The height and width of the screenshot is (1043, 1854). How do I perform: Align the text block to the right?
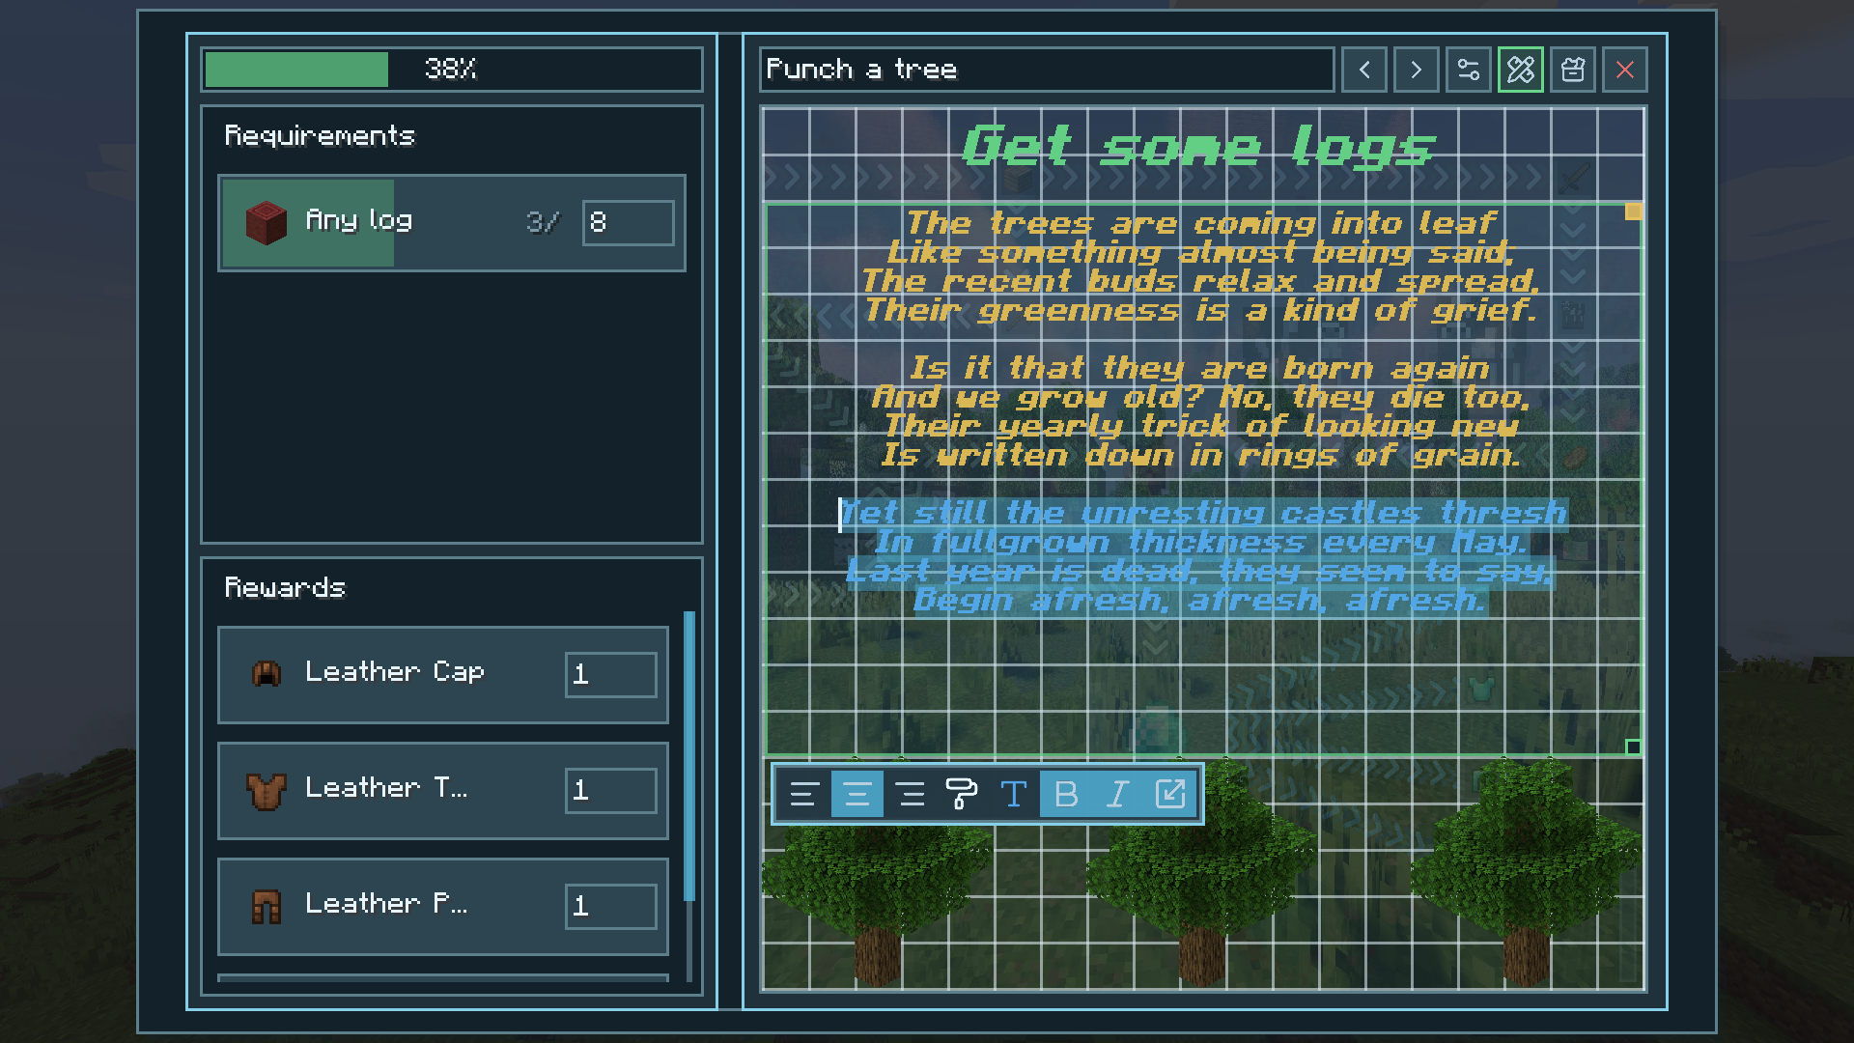click(x=910, y=794)
